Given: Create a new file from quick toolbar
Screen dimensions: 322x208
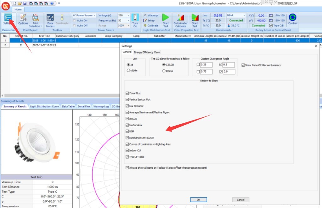Looking at the screenshot, I should [x=15, y=3].
